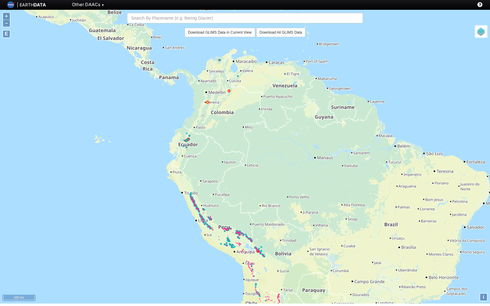Click the E extent button
Screen dimensions: 490x306
(6, 34)
